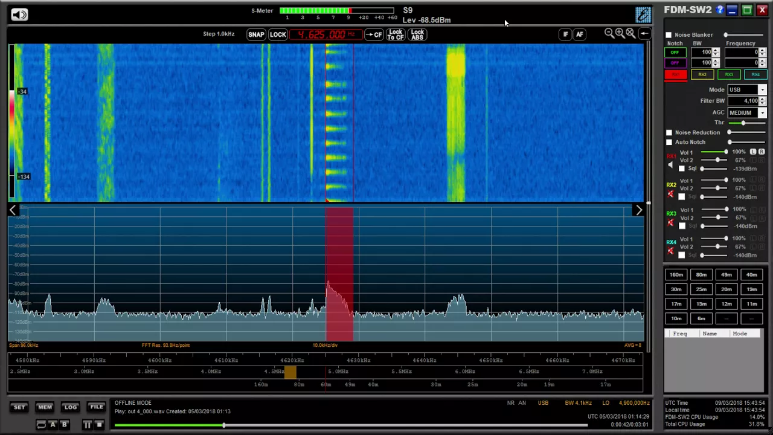Open the SET settings button
This screenshot has width=773, height=435.
coord(19,407)
